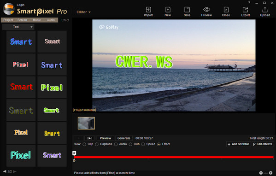Click the Total length 00:27 label
This screenshot has width=276, height=176.
tap(261, 138)
